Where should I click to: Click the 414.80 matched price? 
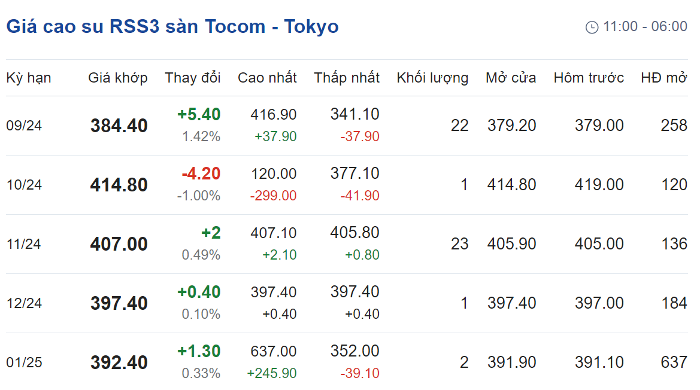(119, 185)
